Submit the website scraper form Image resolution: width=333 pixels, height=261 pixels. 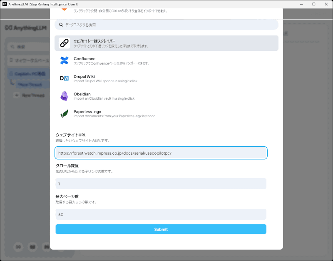(161, 229)
